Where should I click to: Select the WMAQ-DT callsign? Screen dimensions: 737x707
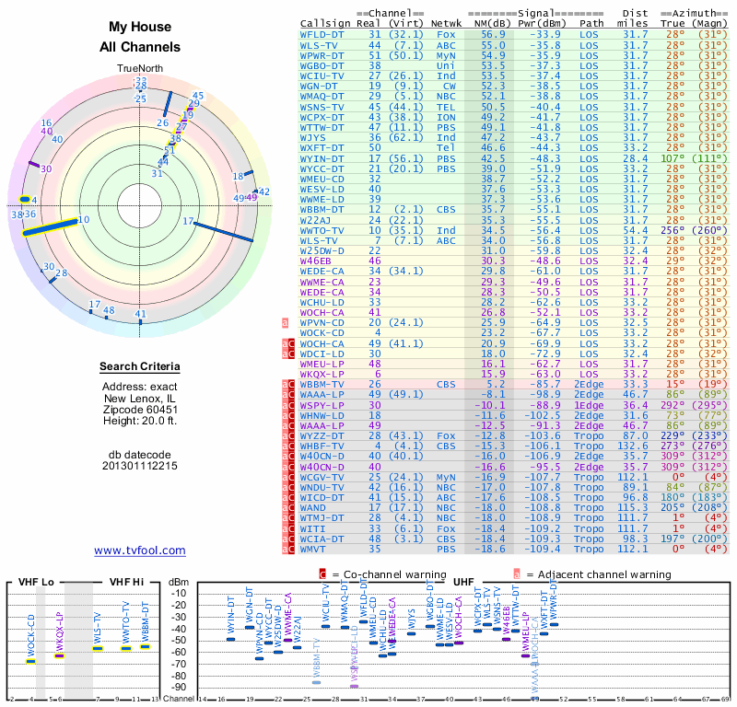(x=322, y=97)
